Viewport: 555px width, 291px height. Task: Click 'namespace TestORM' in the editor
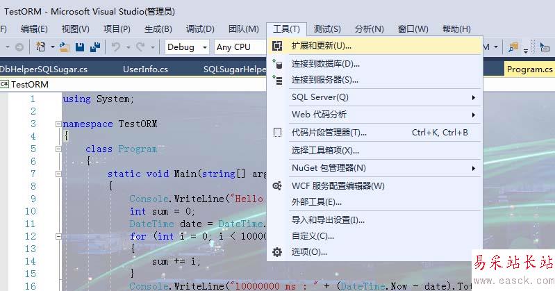tap(110, 124)
